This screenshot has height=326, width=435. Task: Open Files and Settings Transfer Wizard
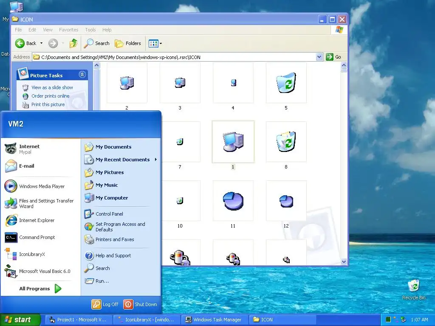click(40, 203)
